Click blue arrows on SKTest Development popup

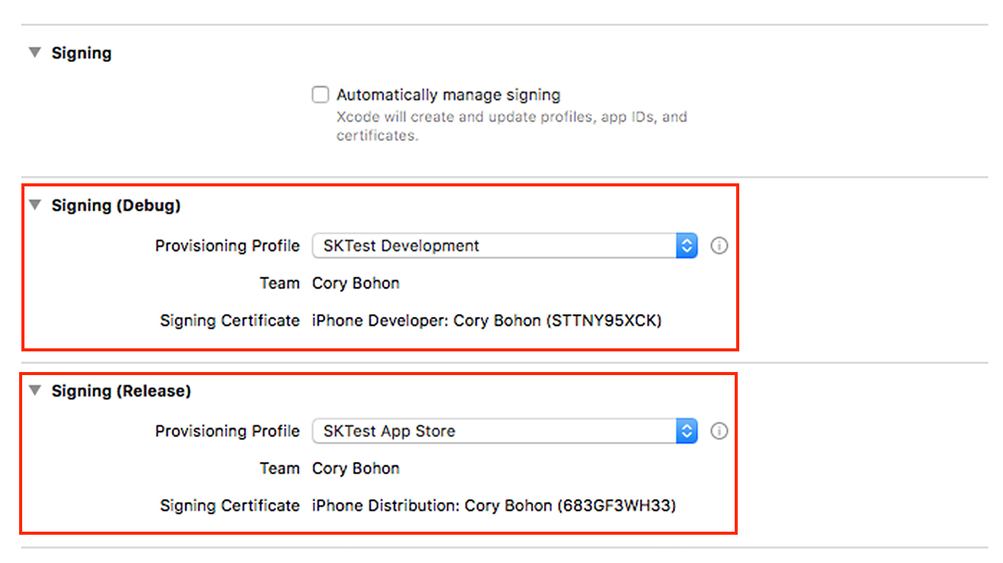pyautogui.click(x=687, y=246)
